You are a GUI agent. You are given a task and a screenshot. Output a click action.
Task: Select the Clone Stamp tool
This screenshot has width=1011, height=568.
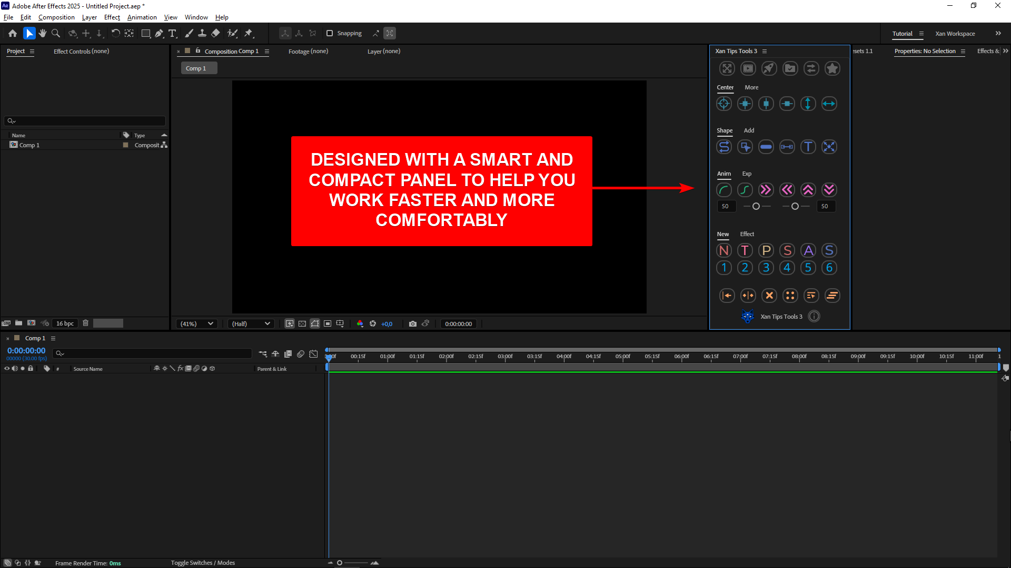coord(202,33)
